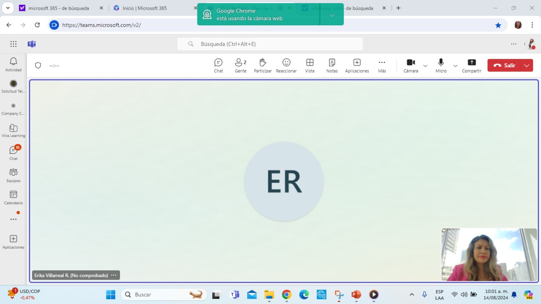Open Más meeting options
The width and height of the screenshot is (541, 304).
(382, 65)
